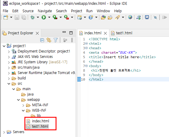Expand Deployment Descriptor: project1 node

click(9, 52)
